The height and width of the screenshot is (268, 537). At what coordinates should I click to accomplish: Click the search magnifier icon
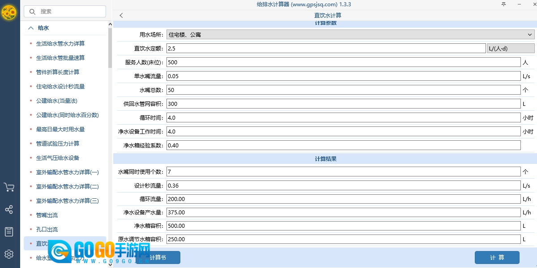point(33,12)
